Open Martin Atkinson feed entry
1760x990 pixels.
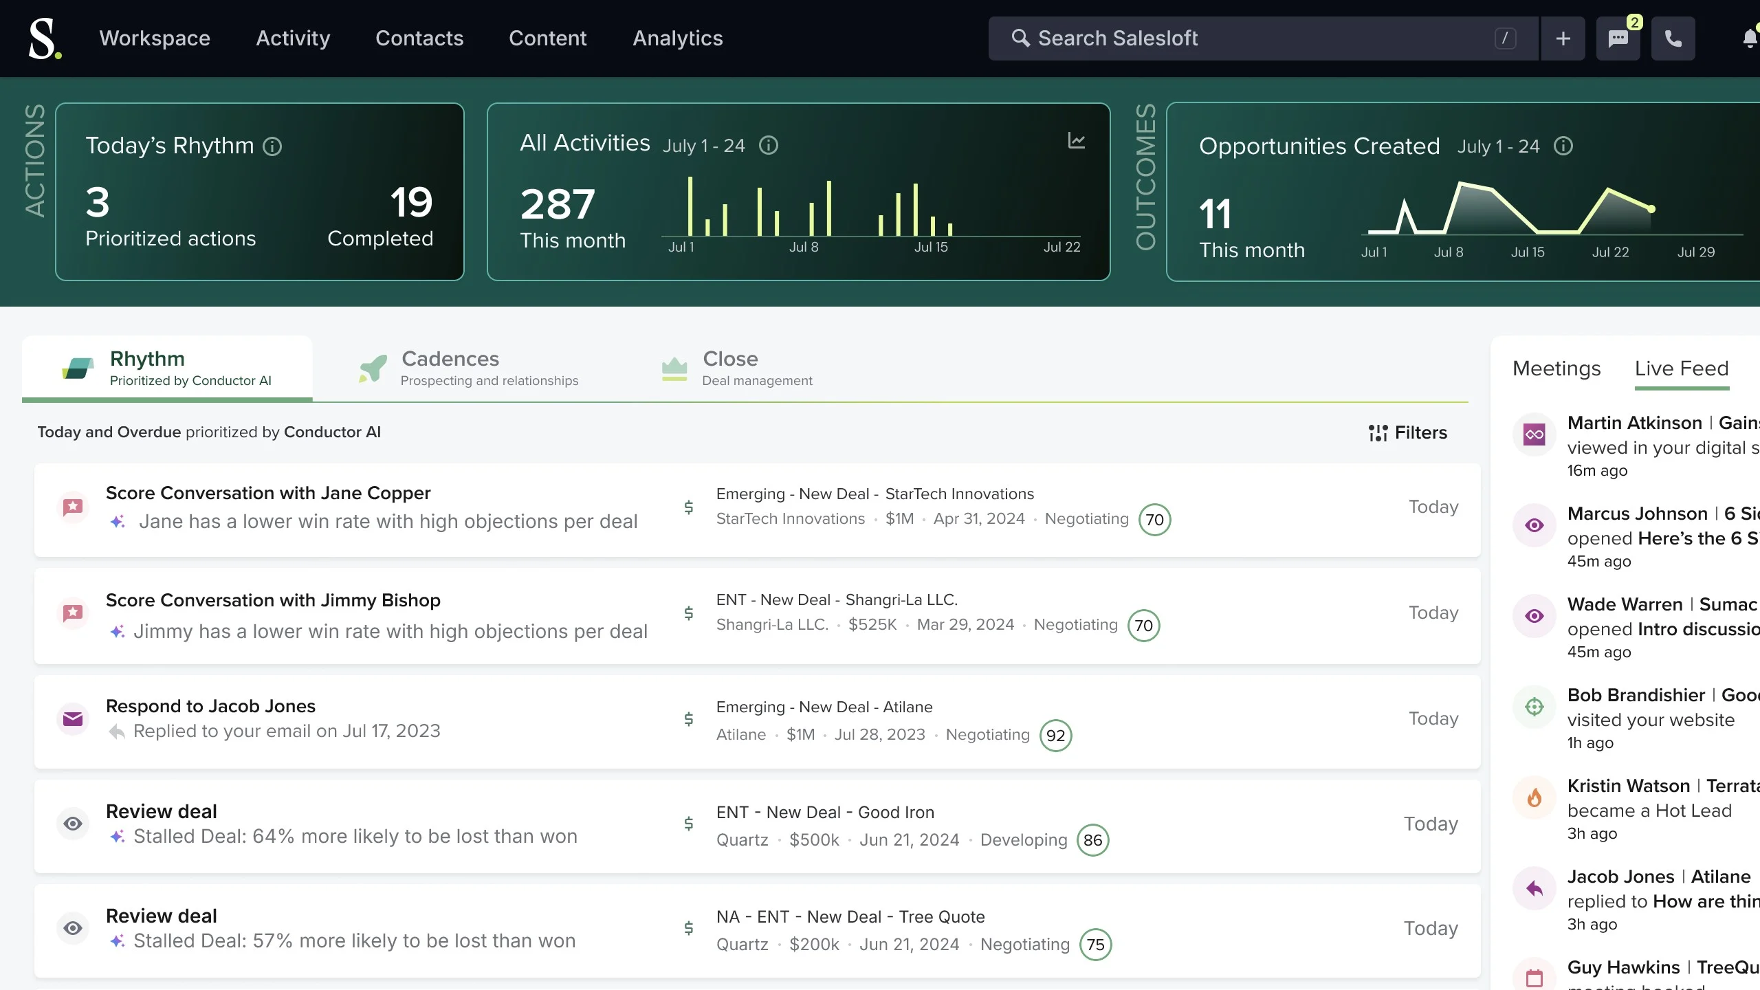1636,445
